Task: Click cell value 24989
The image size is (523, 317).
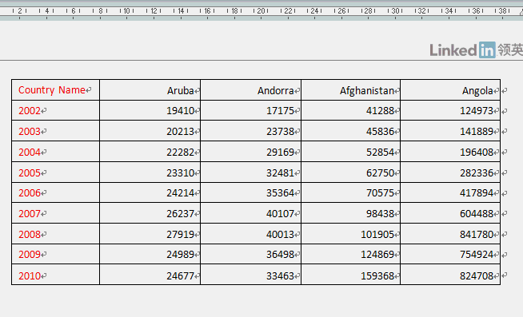Action: tap(180, 255)
